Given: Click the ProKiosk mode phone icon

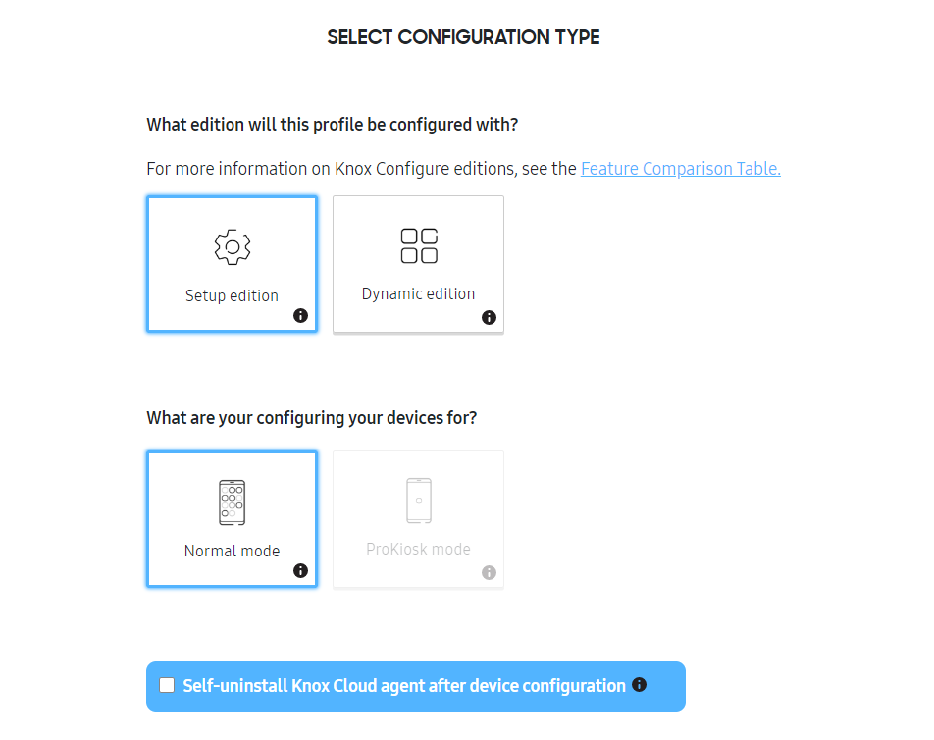Looking at the screenshot, I should tap(418, 501).
